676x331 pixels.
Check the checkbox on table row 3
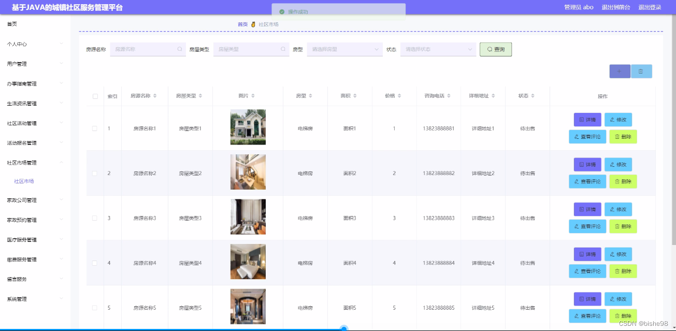click(x=94, y=218)
